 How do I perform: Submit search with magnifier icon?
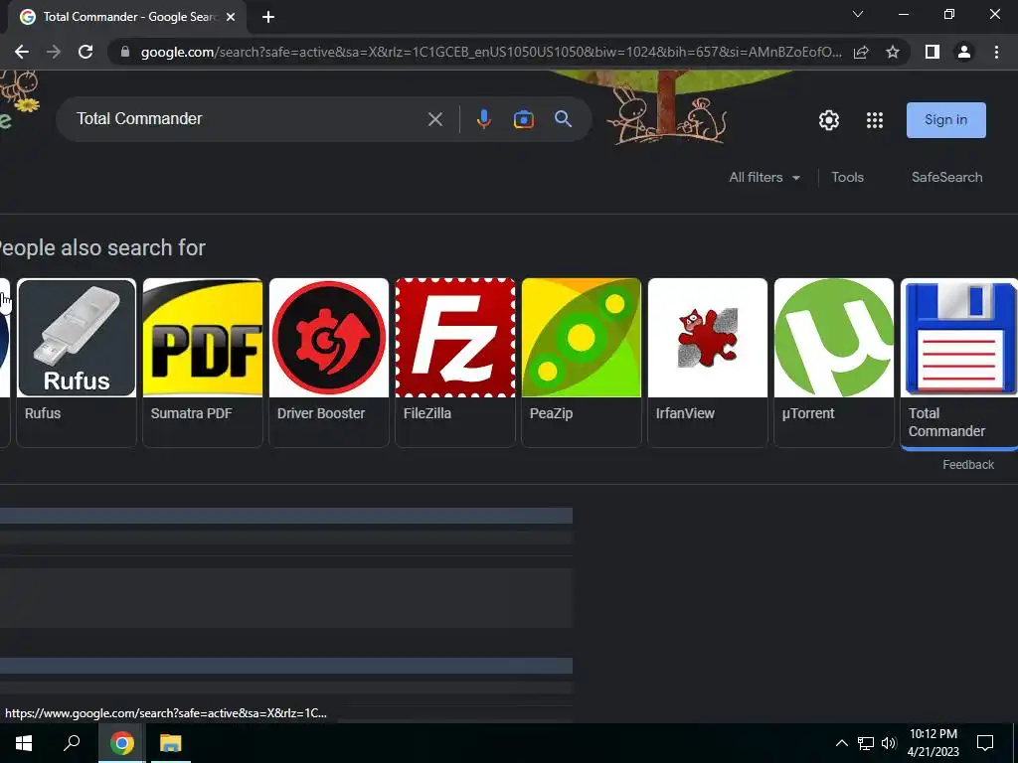point(563,119)
